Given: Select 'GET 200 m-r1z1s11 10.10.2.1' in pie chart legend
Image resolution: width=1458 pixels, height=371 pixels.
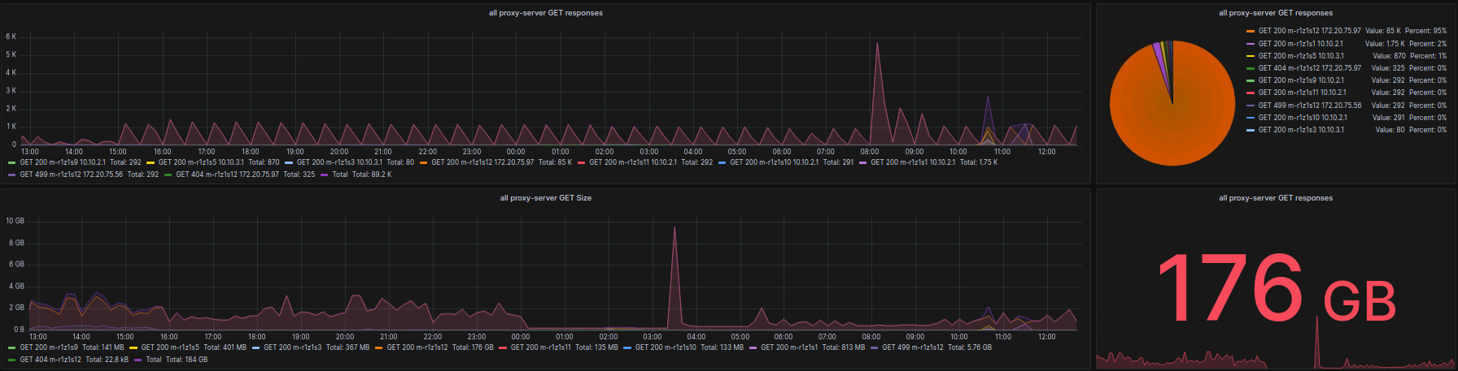Looking at the screenshot, I should [x=1303, y=93].
